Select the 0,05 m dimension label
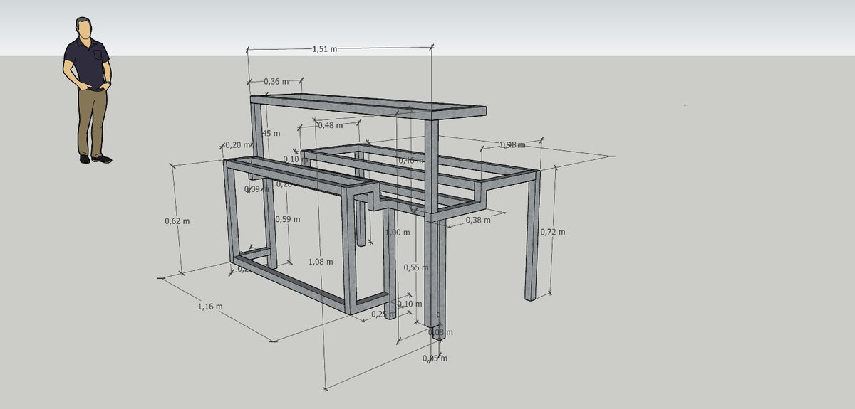This screenshot has width=855, height=409. pos(435,358)
